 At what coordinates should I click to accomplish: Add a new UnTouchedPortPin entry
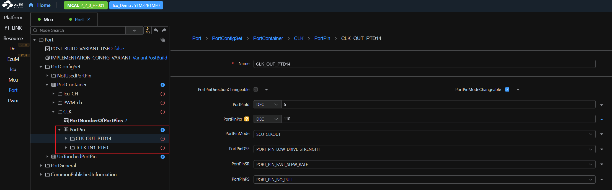(163, 157)
